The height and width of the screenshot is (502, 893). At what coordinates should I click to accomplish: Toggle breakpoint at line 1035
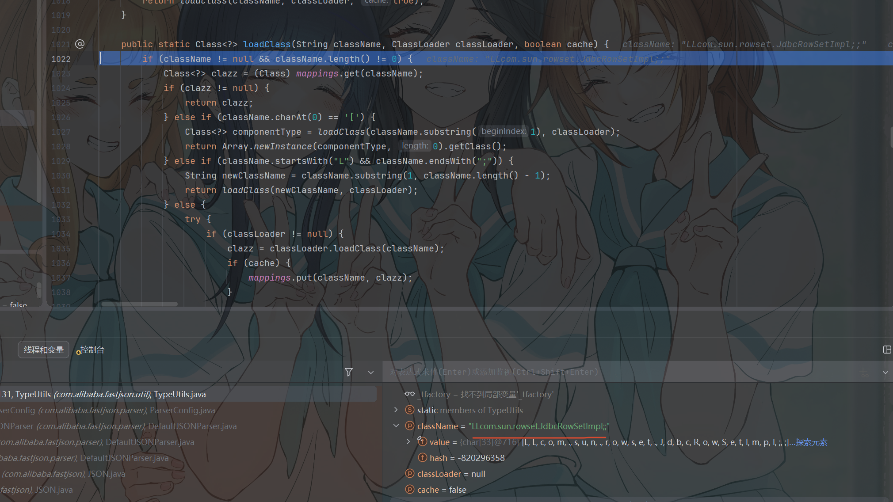click(61, 248)
